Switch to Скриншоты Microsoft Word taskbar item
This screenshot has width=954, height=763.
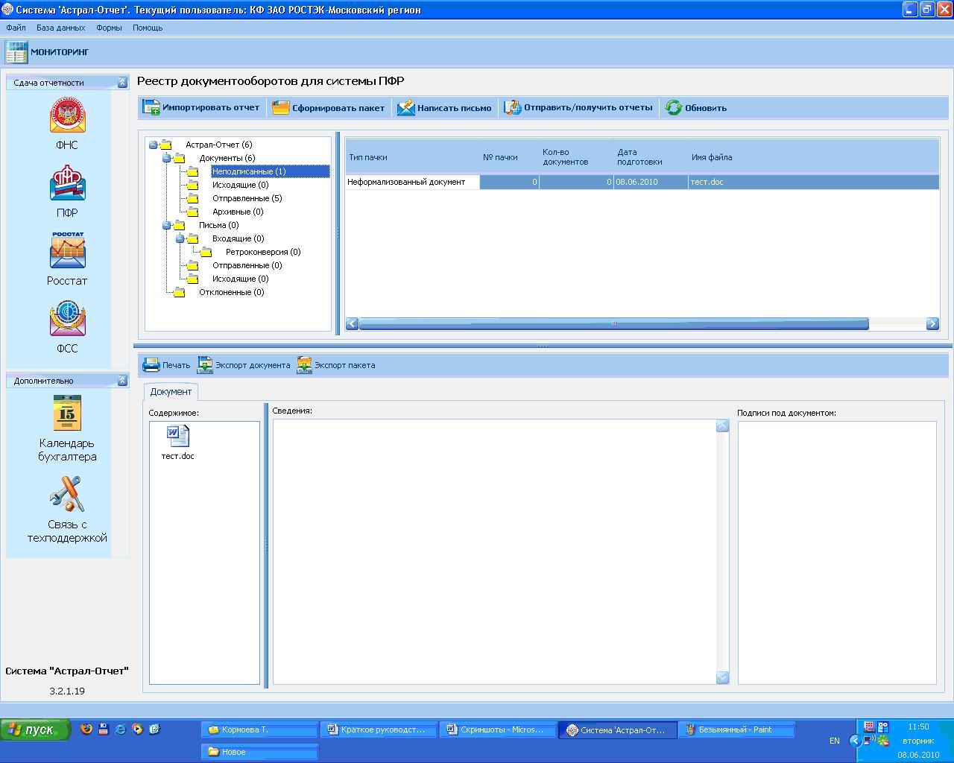click(499, 729)
